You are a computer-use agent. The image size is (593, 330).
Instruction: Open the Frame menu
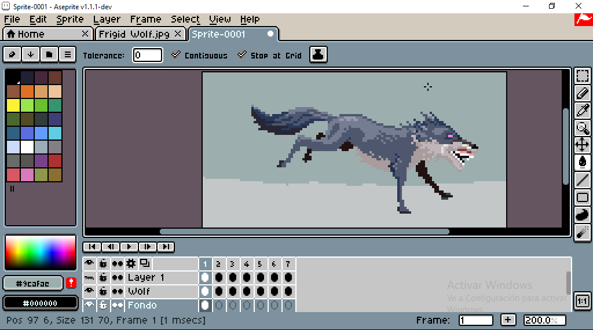145,19
